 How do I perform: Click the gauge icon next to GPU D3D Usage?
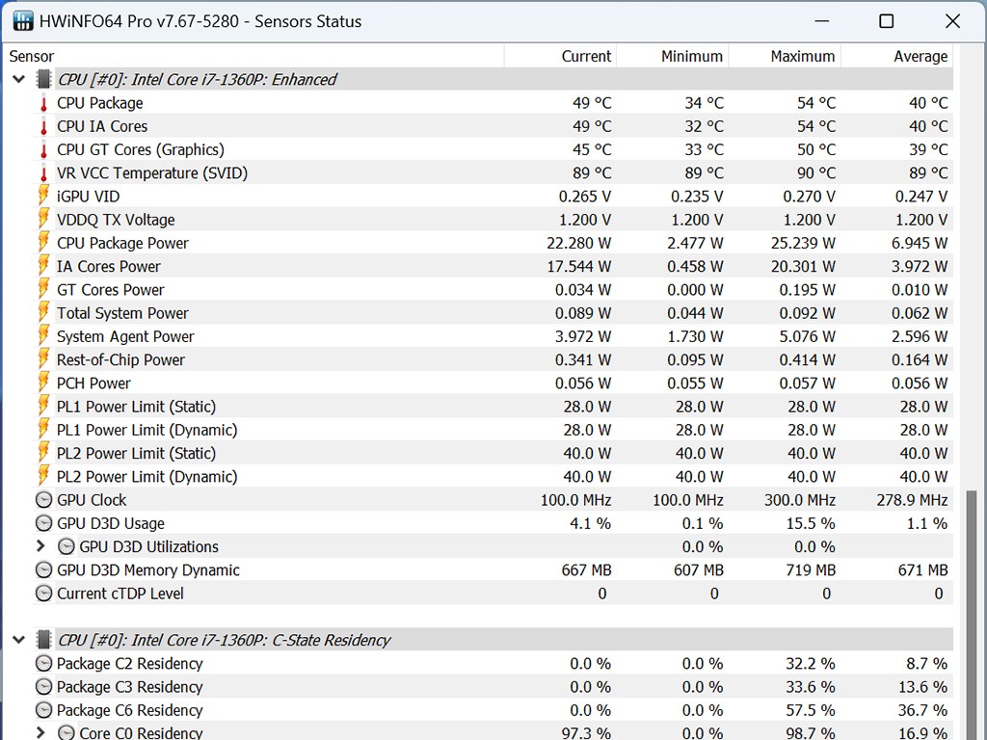click(x=43, y=523)
